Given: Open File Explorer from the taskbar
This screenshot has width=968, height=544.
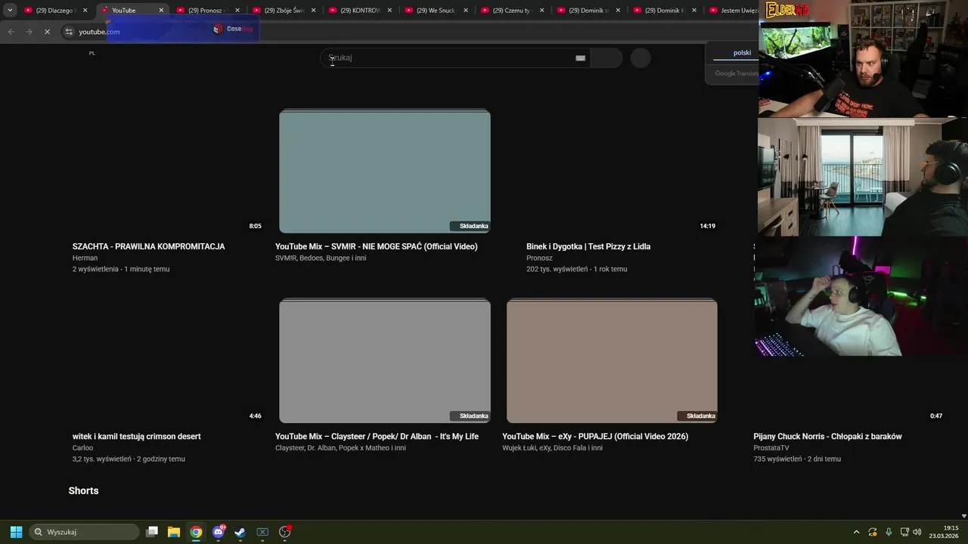Looking at the screenshot, I should pos(174,532).
